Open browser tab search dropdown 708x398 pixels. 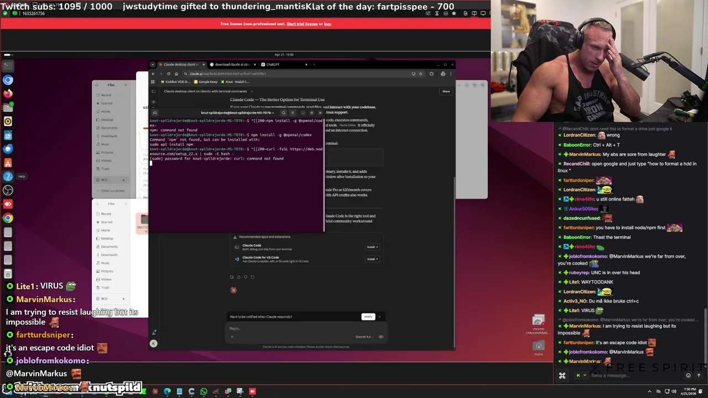coord(153,65)
